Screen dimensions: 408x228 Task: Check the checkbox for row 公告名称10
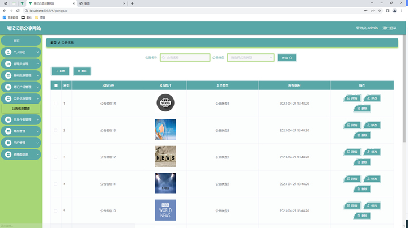coord(56,211)
